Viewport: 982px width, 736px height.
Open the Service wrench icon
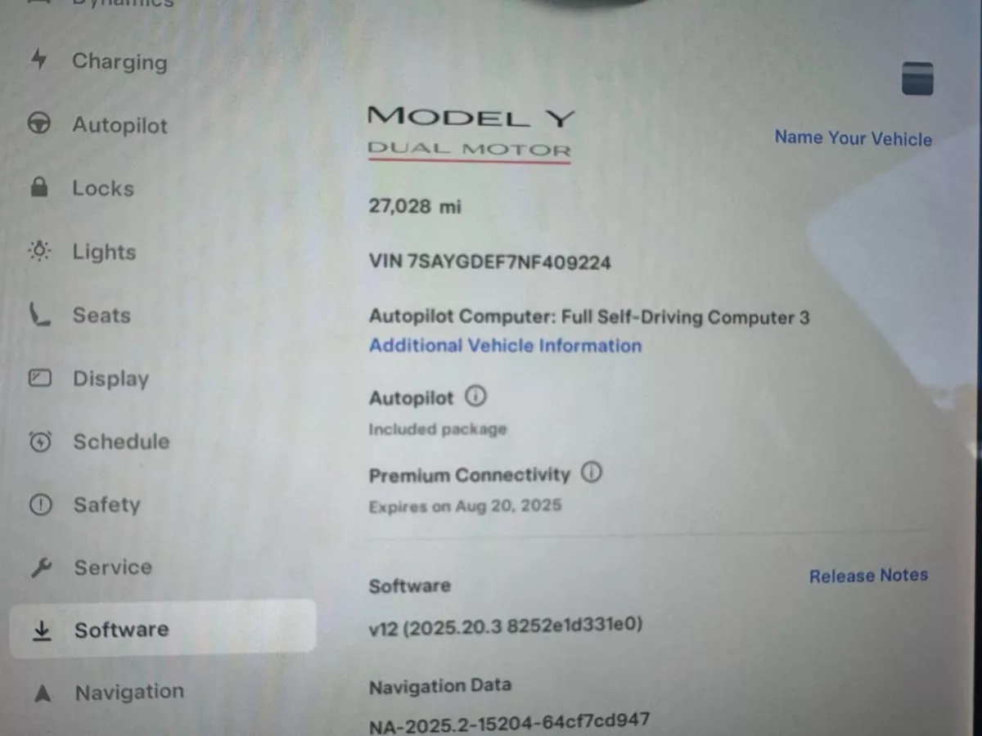click(x=41, y=567)
